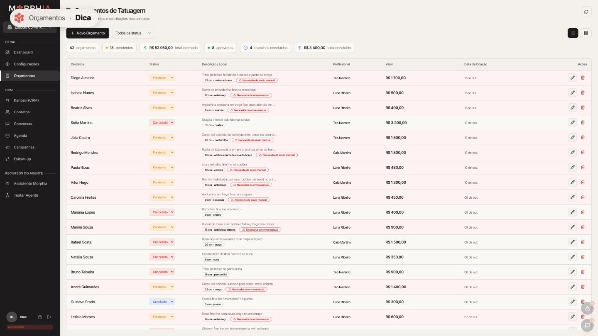598x336 pixels.
Task: Click the Valor column header
Action: [389, 64]
